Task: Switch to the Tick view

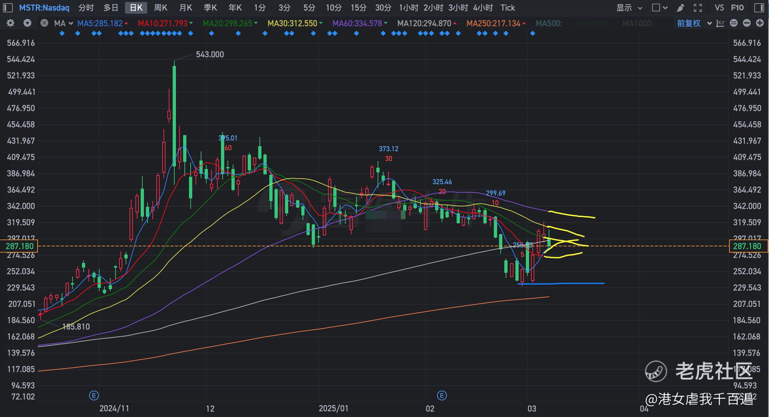Action: [508, 8]
